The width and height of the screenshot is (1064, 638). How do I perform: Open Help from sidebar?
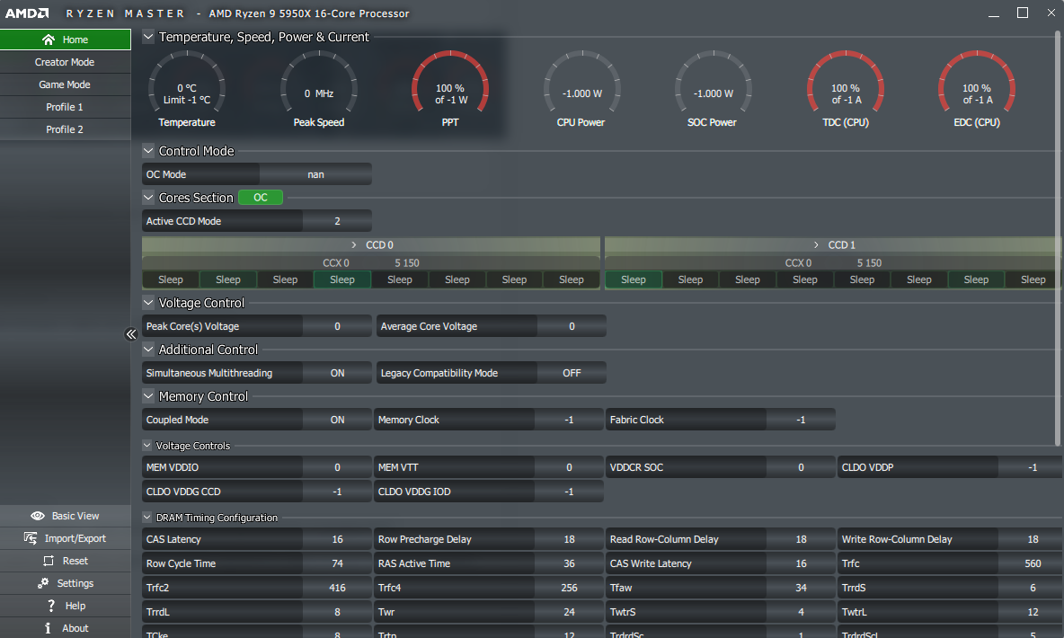(65, 606)
